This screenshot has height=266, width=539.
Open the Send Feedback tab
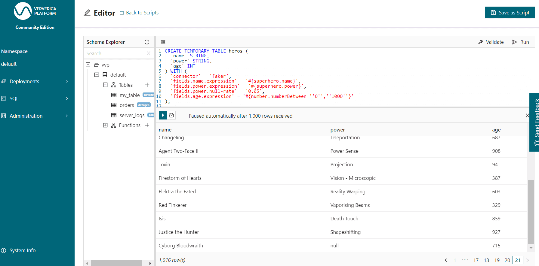(x=534, y=122)
